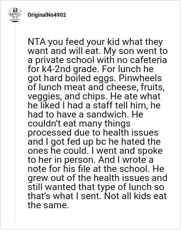The width and height of the screenshot is (181, 230).
Task: Collapse the comment using the vertical thread line
Action: coord(15,122)
